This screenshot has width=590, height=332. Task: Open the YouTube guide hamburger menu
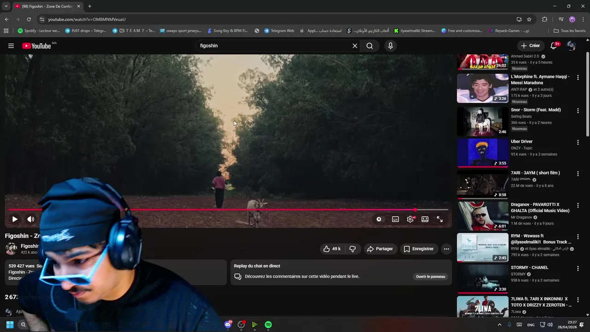coord(11,46)
